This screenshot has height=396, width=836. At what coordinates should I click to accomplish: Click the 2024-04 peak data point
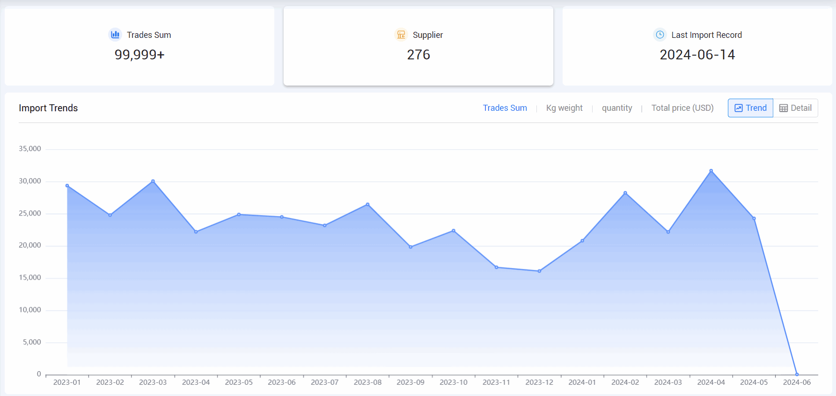click(x=711, y=171)
